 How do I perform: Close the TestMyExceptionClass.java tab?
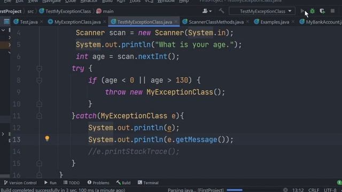(x=176, y=22)
